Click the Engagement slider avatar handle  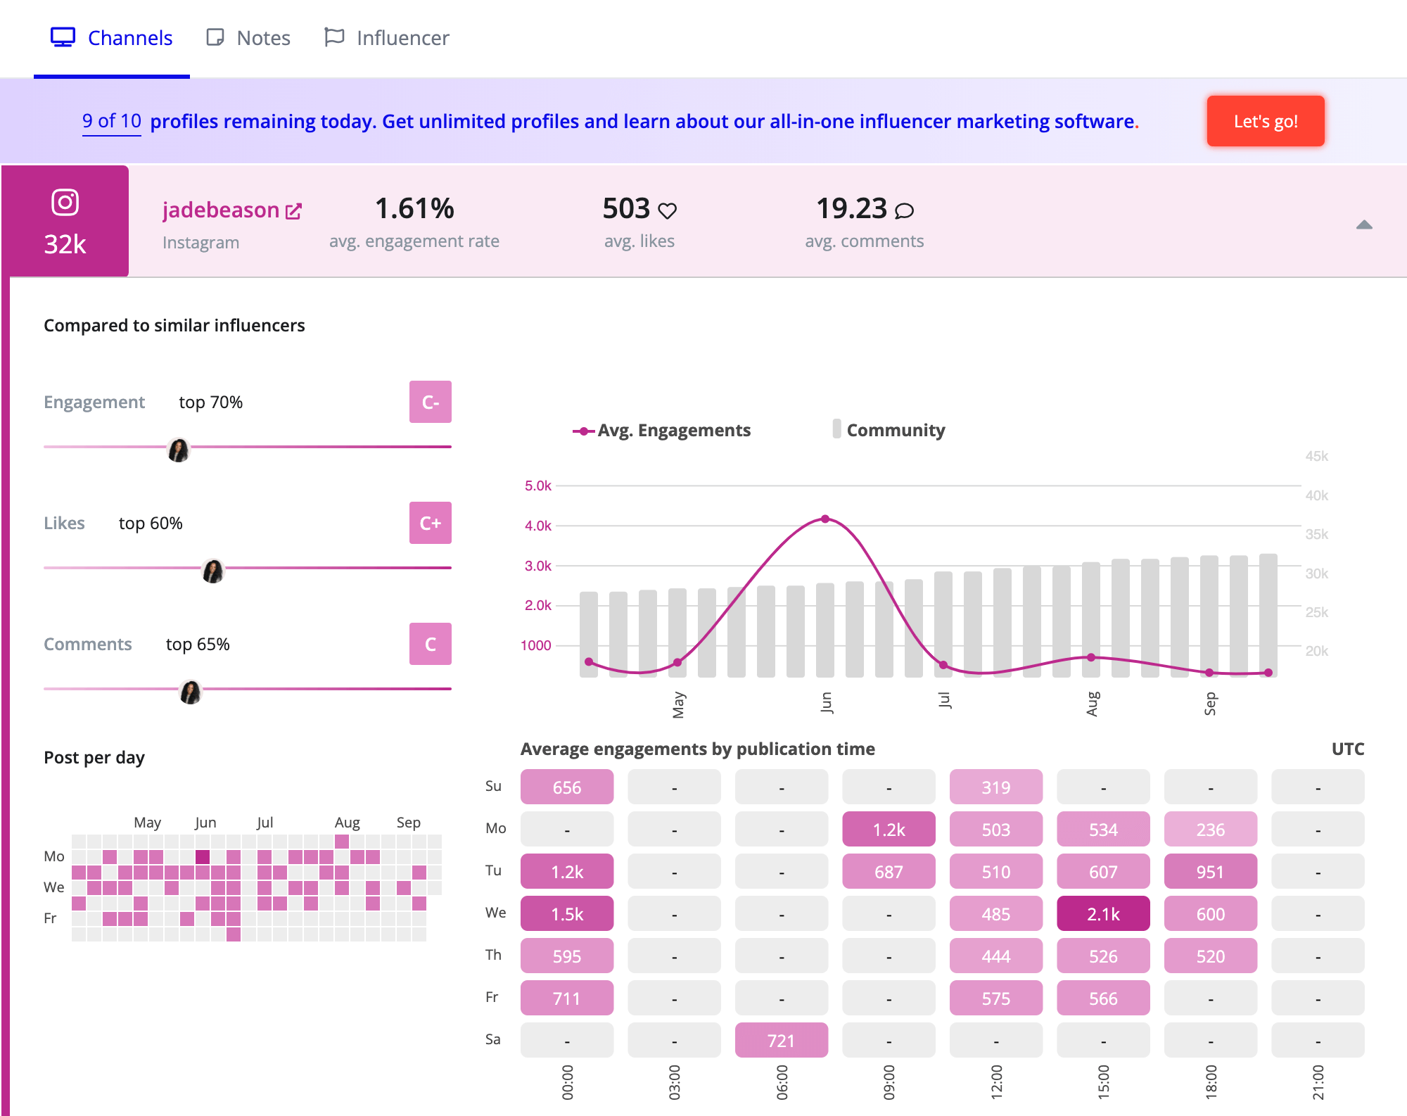[179, 450]
